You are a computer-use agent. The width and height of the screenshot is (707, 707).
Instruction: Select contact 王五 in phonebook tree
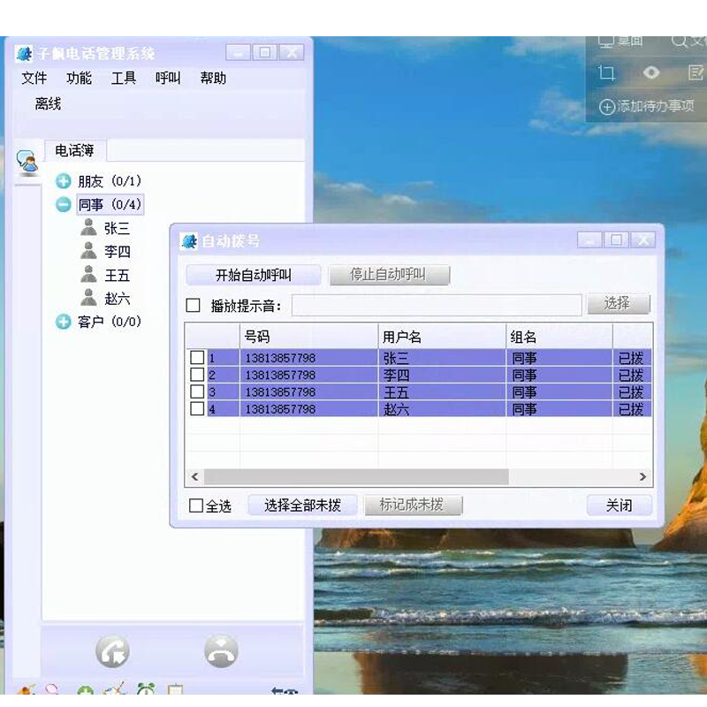[118, 275]
